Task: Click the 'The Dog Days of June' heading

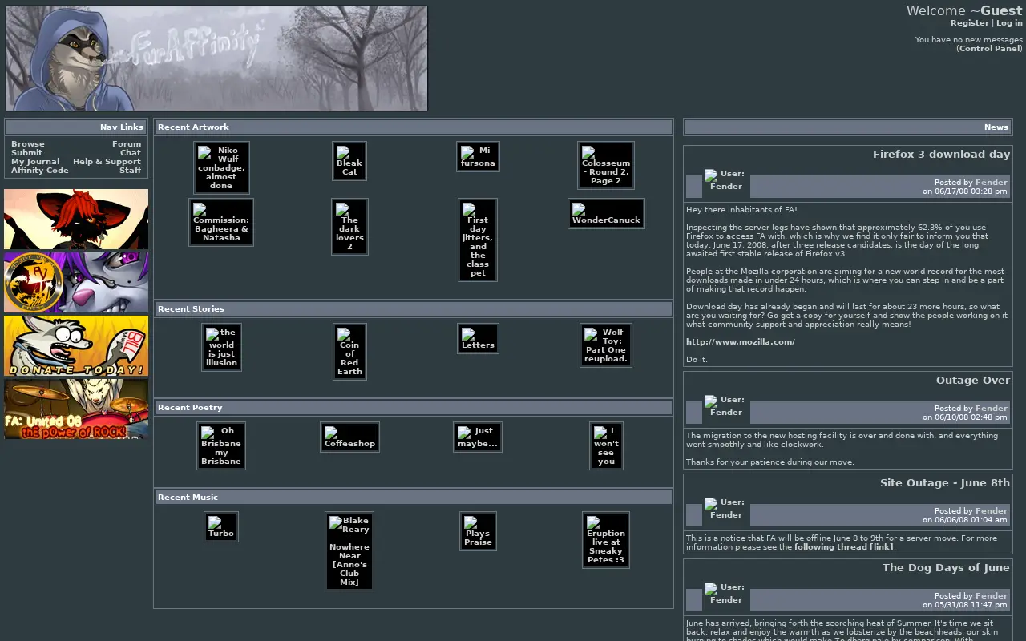Action: 946,568
